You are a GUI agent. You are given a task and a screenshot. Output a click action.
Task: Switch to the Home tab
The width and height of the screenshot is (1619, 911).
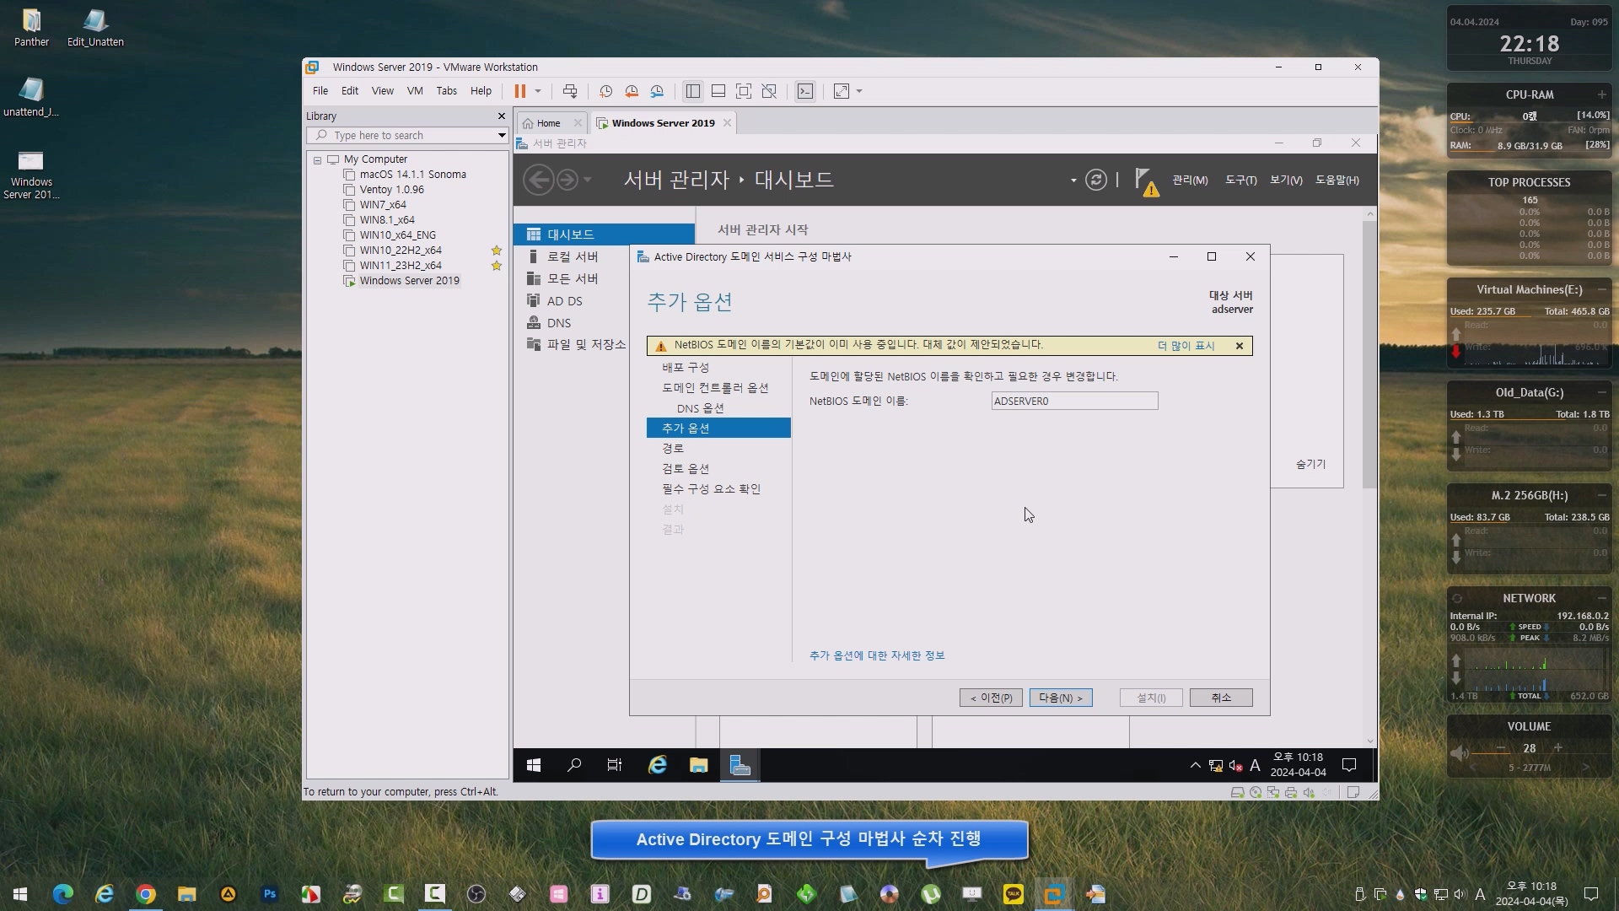click(x=548, y=123)
